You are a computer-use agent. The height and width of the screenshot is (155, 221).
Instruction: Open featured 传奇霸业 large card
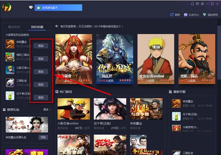pyautogui.click(x=74, y=59)
